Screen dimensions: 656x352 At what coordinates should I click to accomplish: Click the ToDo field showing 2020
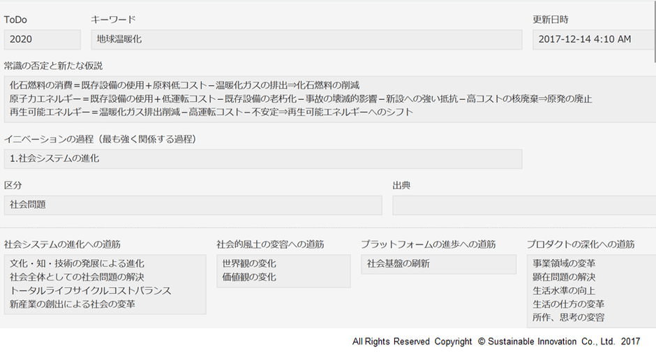tap(43, 39)
